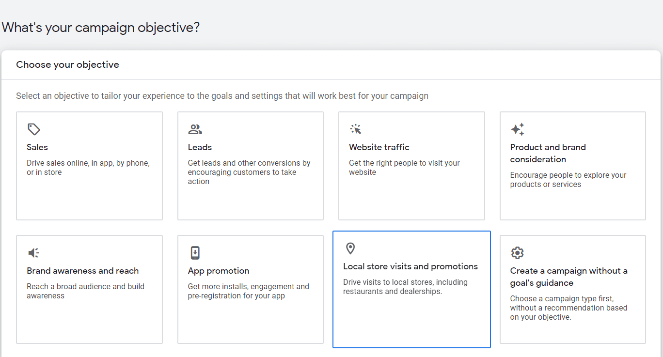
Task: Click the campaign without goal's guidance gear icon
Action: (517, 252)
